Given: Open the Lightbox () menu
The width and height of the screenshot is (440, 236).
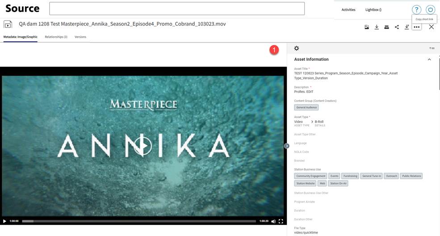Looking at the screenshot, I should [x=373, y=9].
